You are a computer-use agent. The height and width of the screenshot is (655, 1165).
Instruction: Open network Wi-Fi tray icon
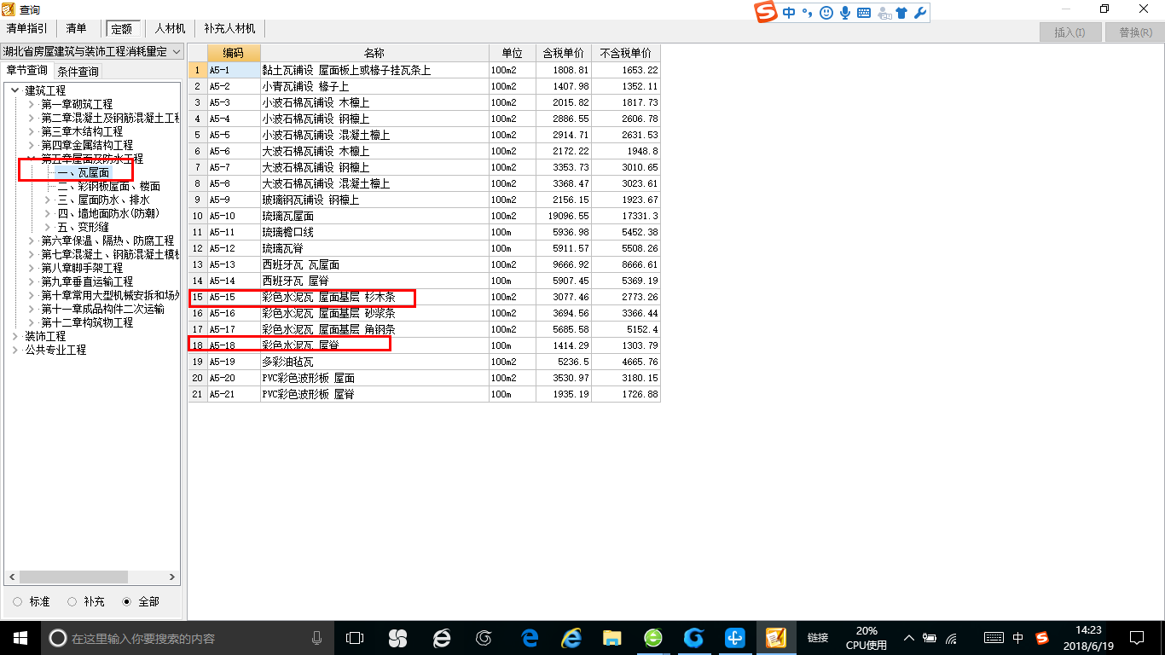pyautogui.click(x=952, y=638)
